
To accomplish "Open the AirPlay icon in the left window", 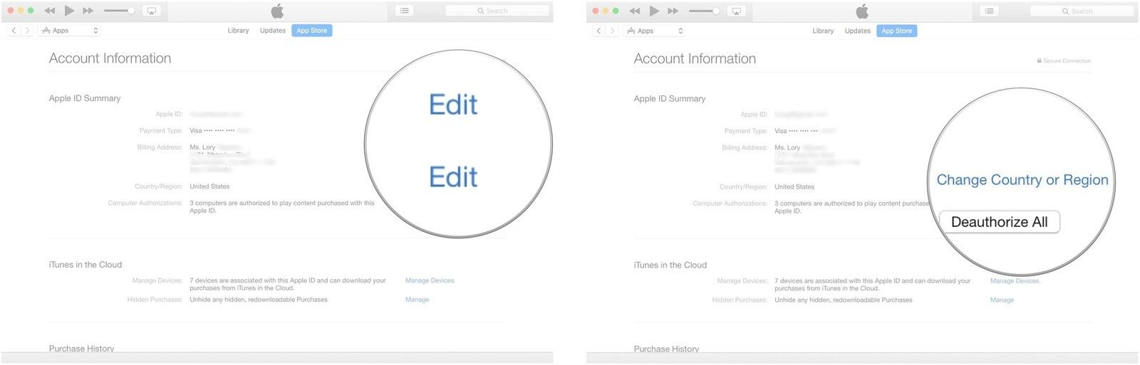I will pyautogui.click(x=151, y=11).
